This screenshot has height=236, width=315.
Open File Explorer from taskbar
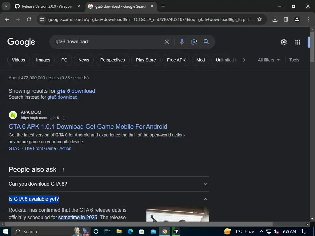[x=119, y=232]
